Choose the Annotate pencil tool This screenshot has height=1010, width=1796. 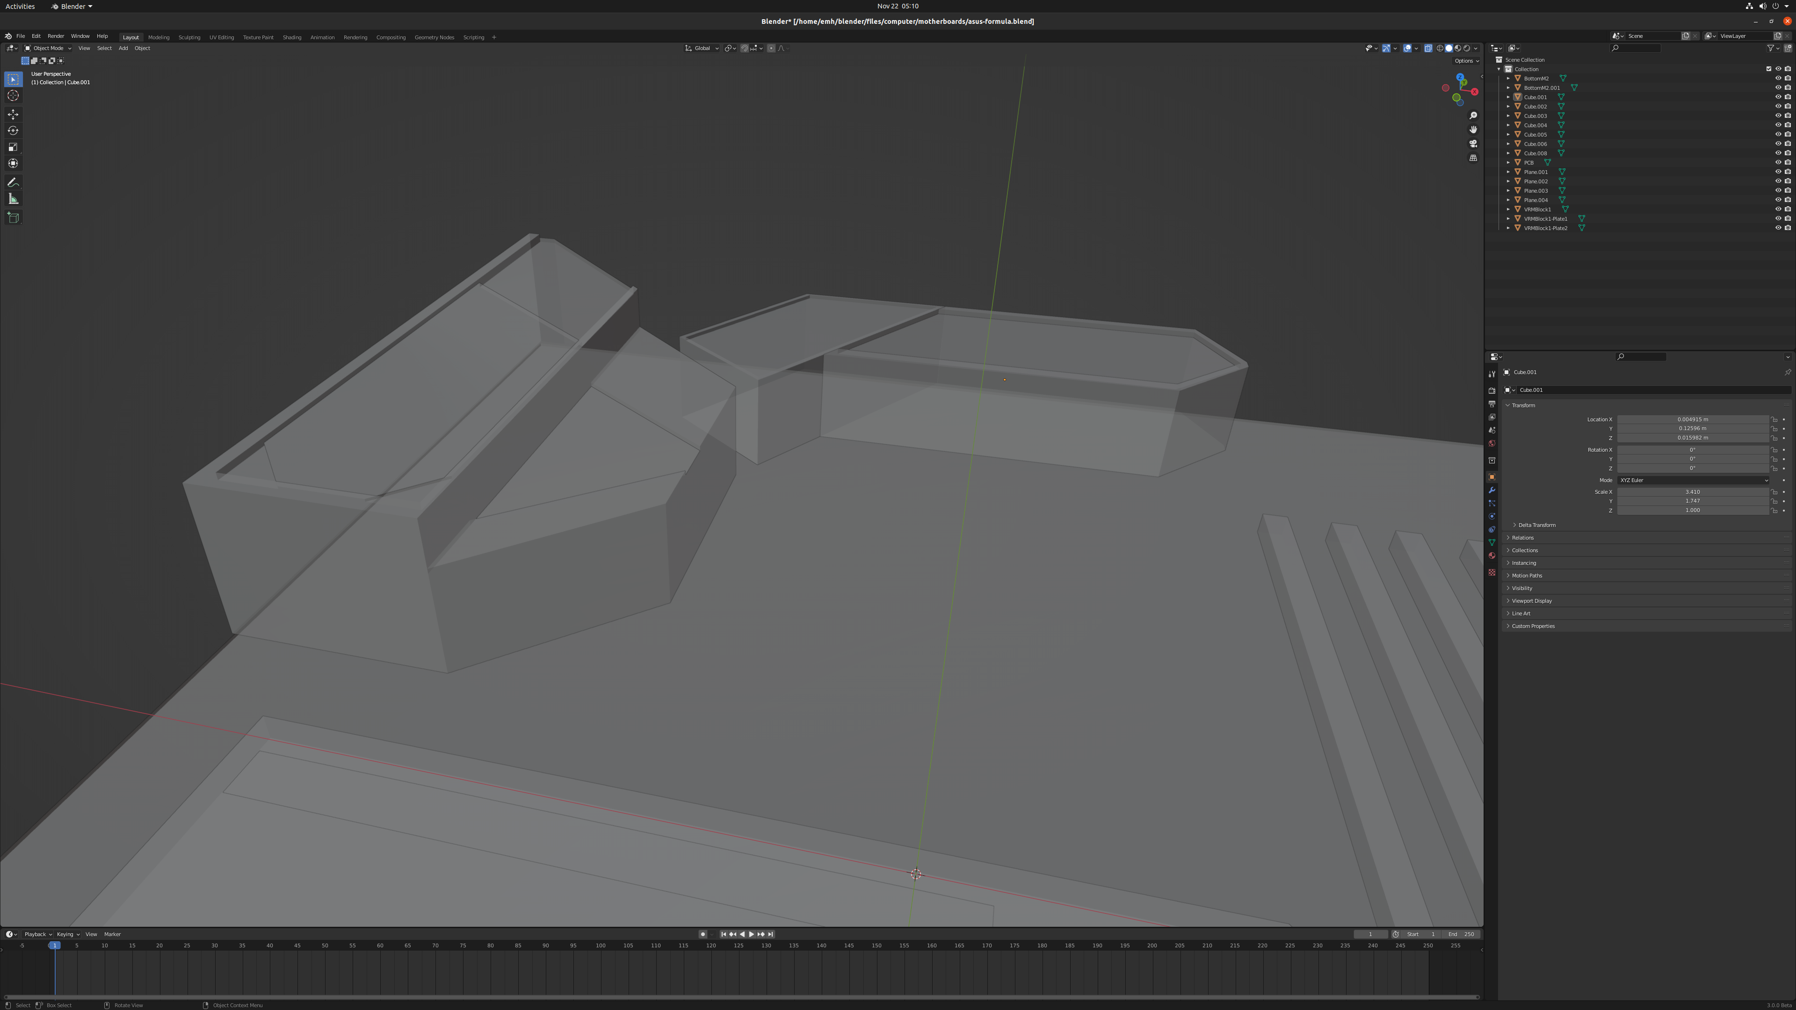tap(13, 183)
